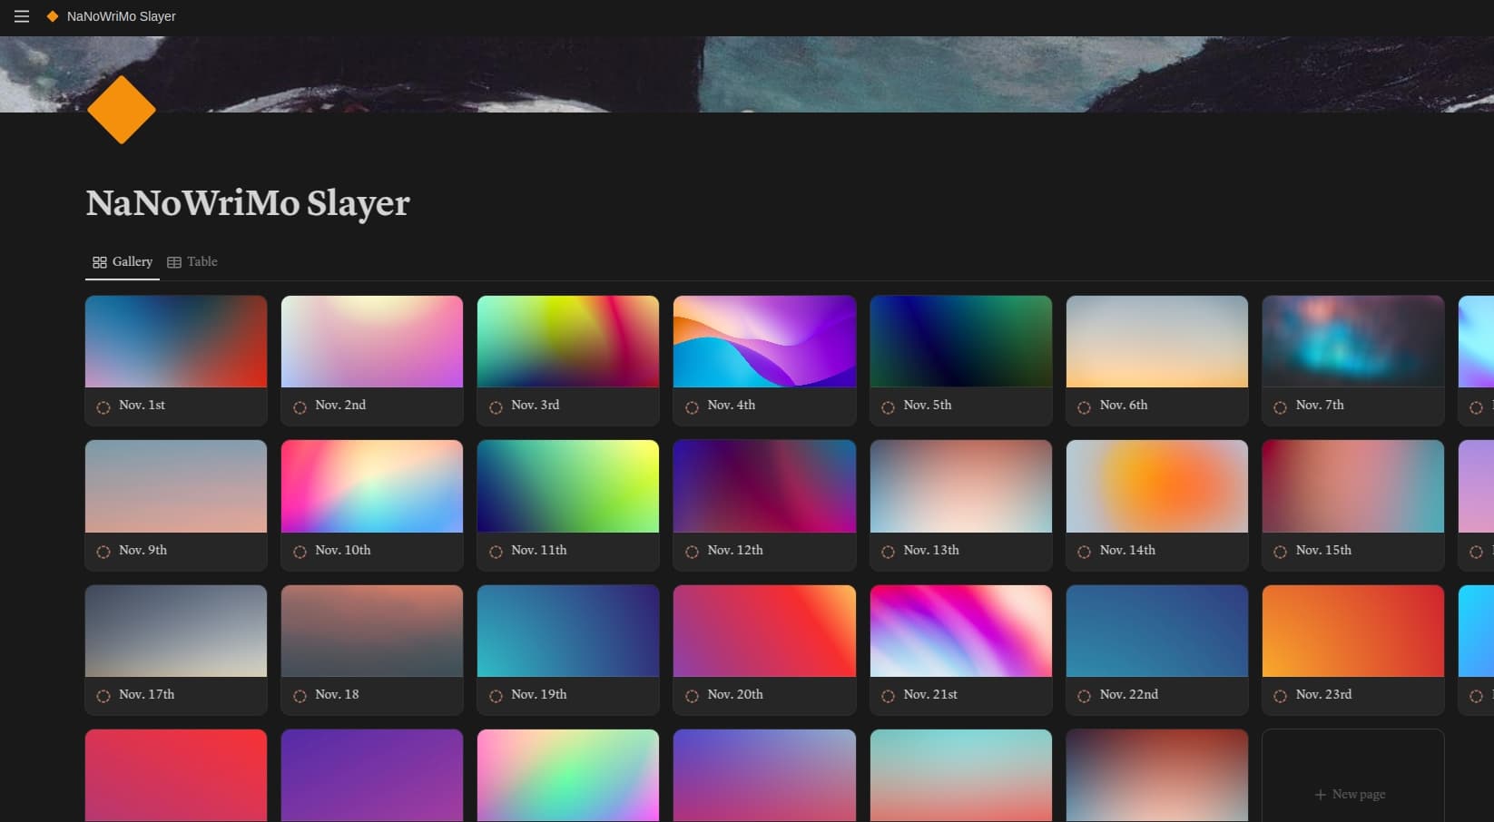
Task: Open the Nov. 3rd card cover
Action: [568, 341]
